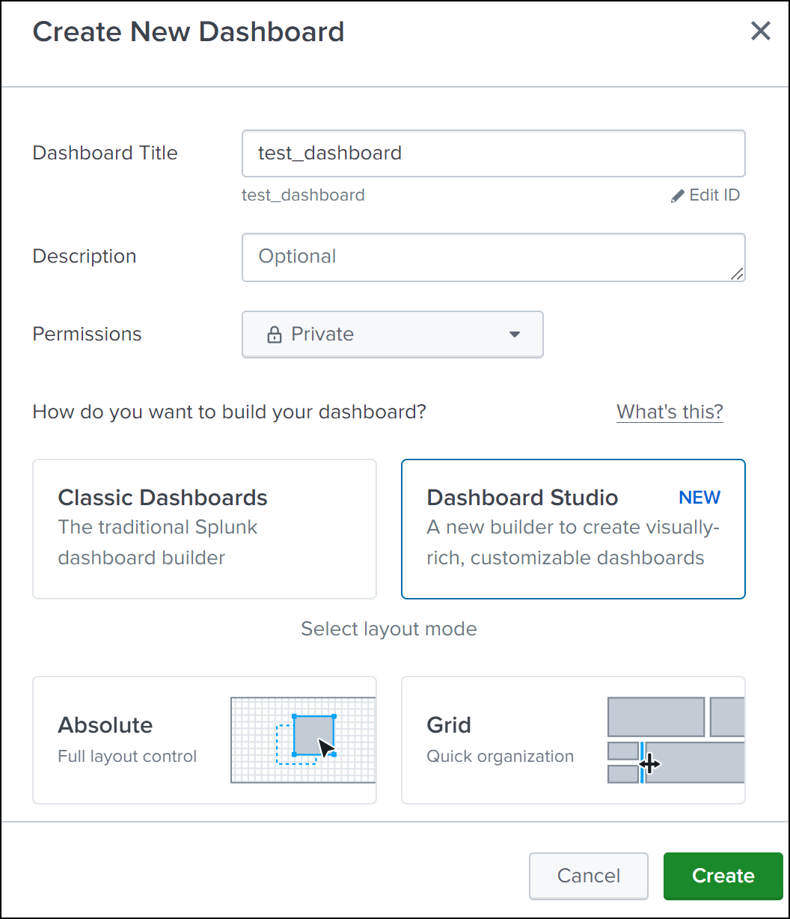
Task: Click the Dashboard Title input field
Action: 494,153
